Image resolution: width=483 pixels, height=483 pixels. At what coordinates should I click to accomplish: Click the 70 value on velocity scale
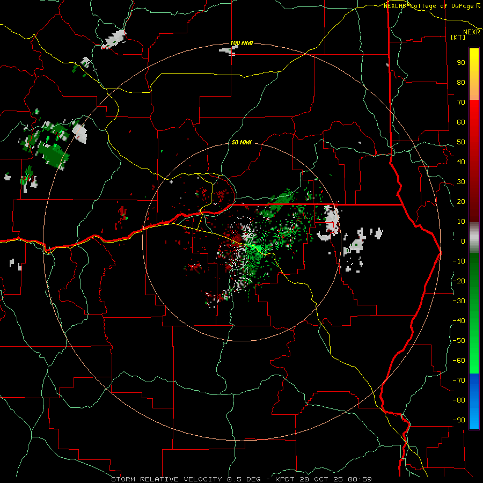(x=461, y=103)
